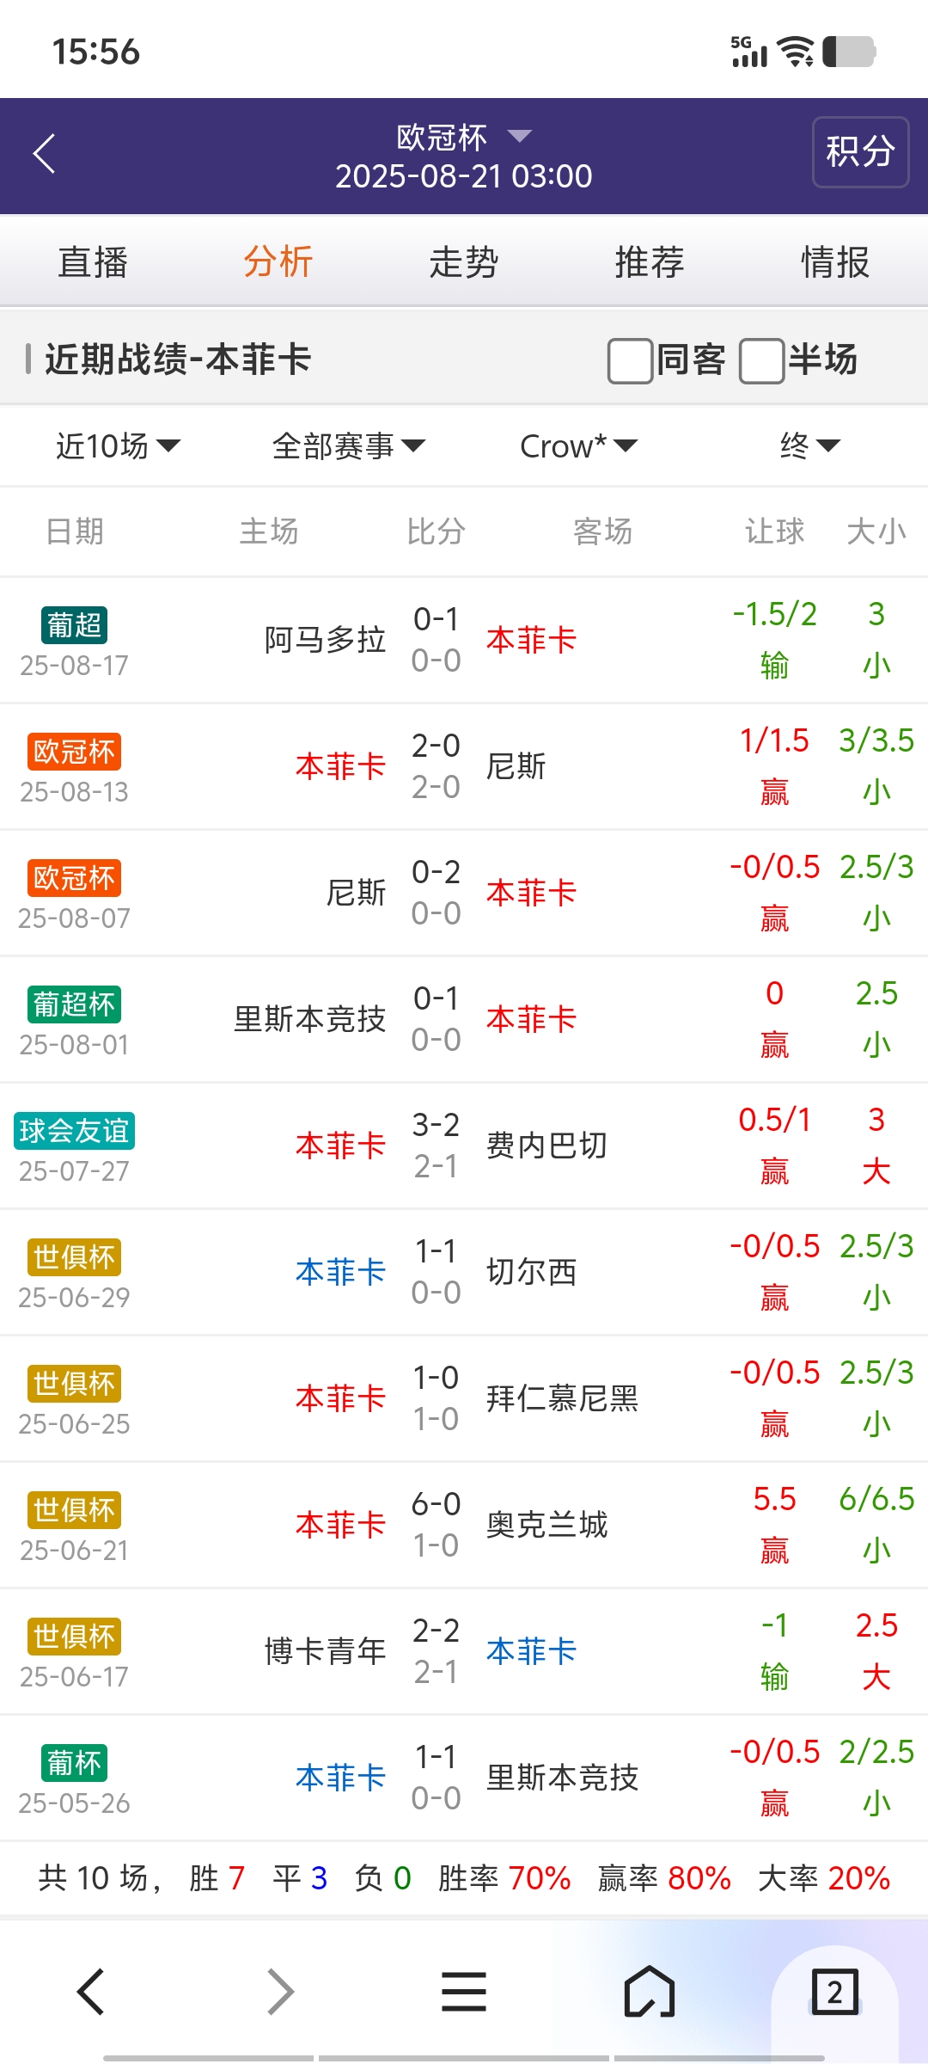The width and height of the screenshot is (928, 2064).
Task: Go back using browser back arrow
Action: [91, 1991]
